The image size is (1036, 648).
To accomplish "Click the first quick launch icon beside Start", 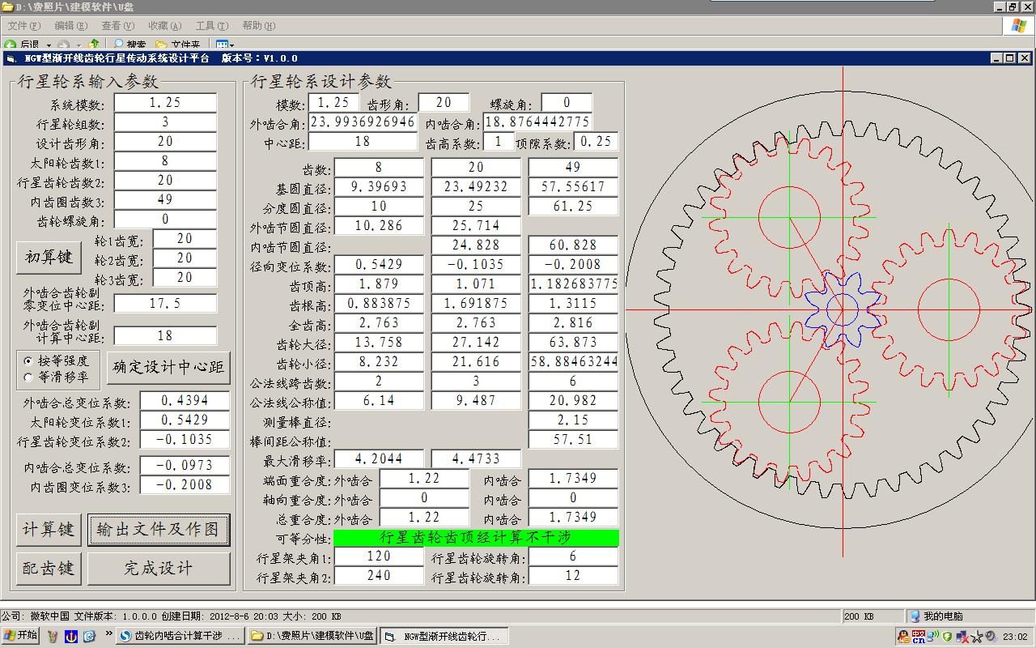I will [53, 637].
